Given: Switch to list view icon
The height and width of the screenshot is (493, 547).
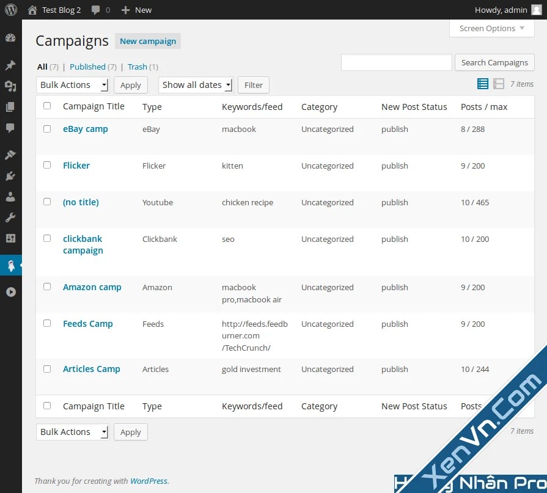Looking at the screenshot, I should 483,84.
